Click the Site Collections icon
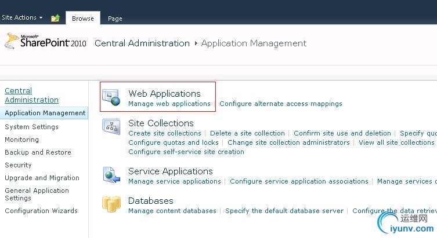 (111, 126)
